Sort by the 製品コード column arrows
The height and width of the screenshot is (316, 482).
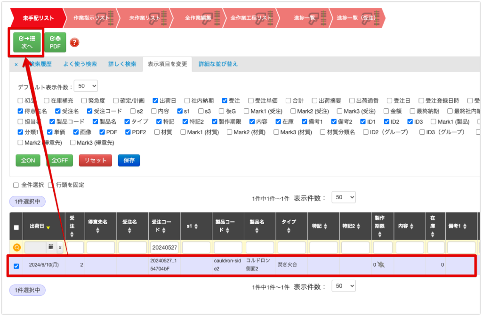[x=227, y=230]
